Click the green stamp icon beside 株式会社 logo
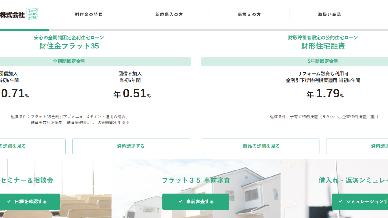 click(32, 14)
